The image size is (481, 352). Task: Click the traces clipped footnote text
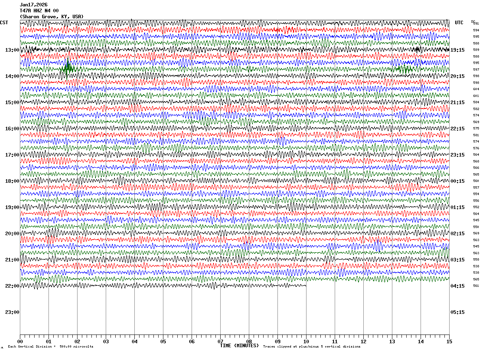pos(312,347)
